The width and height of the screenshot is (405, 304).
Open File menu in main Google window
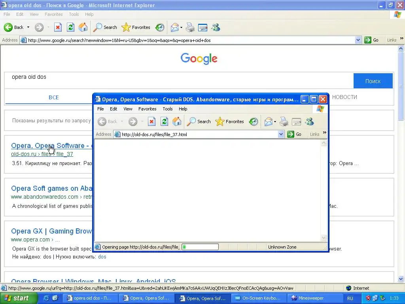tap(7, 14)
